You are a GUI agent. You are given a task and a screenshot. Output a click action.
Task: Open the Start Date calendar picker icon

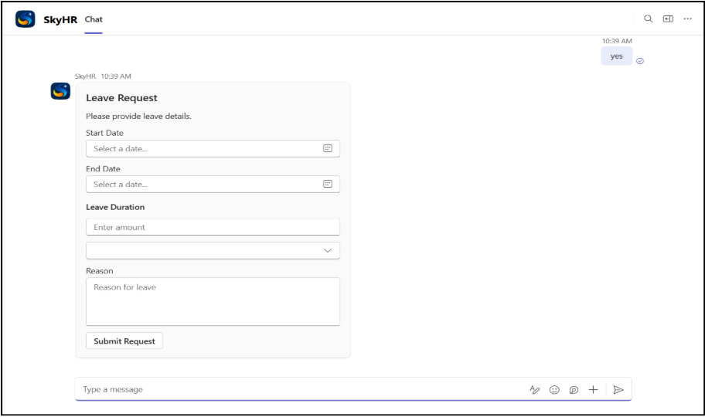tap(328, 148)
